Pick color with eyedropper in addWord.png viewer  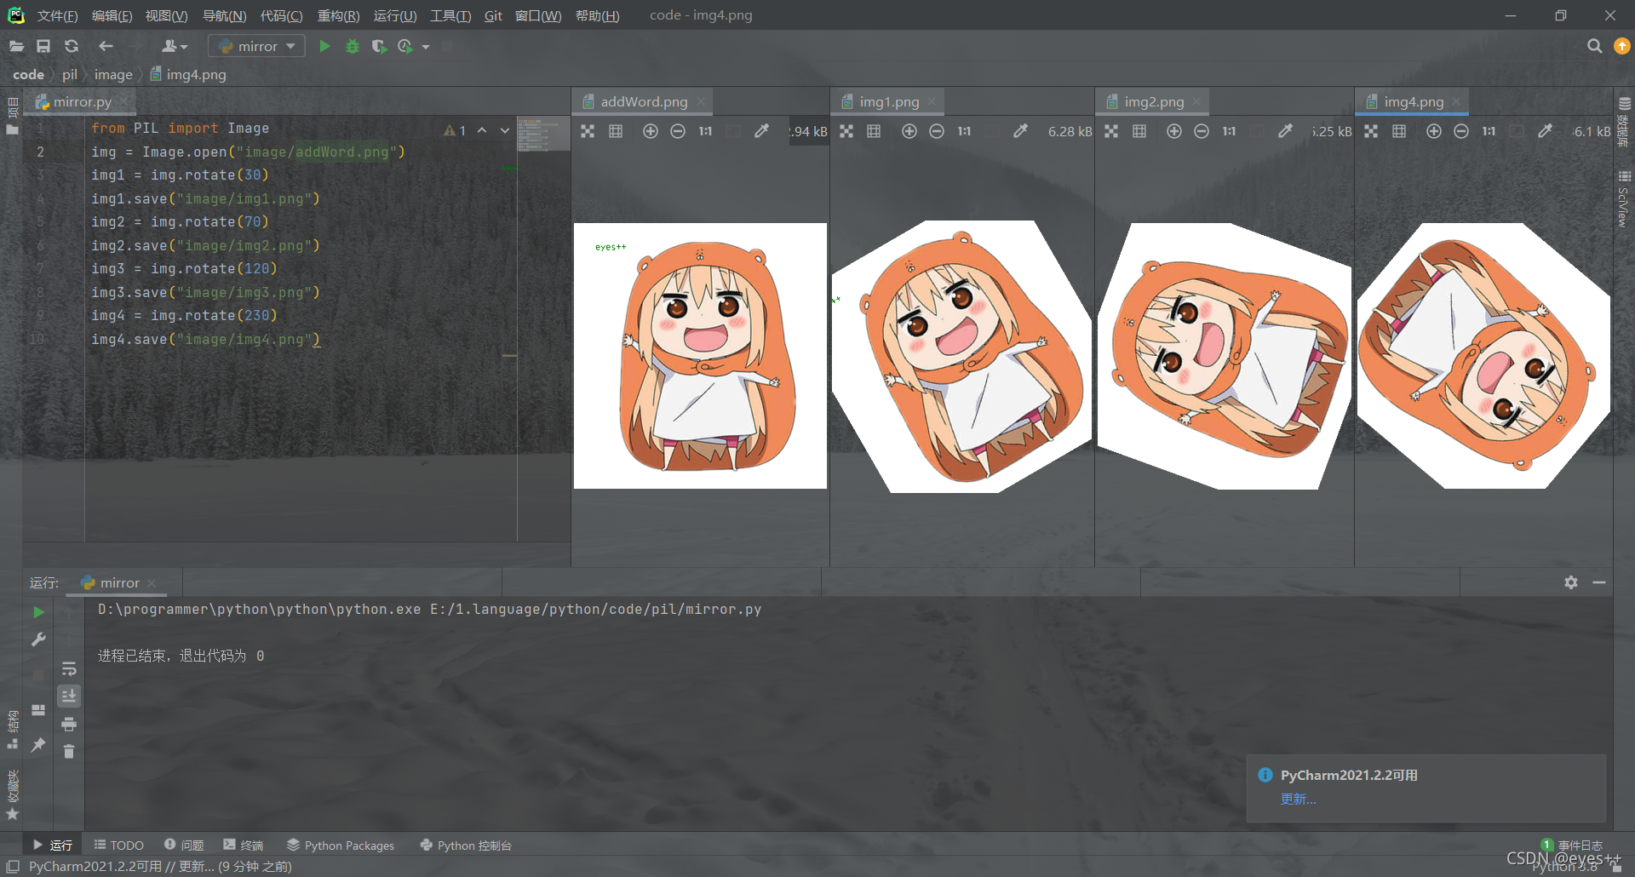tap(762, 131)
